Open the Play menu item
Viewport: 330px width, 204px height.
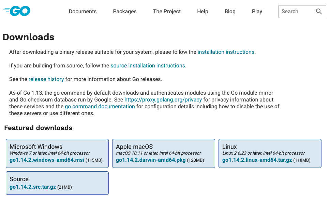pos(257,11)
